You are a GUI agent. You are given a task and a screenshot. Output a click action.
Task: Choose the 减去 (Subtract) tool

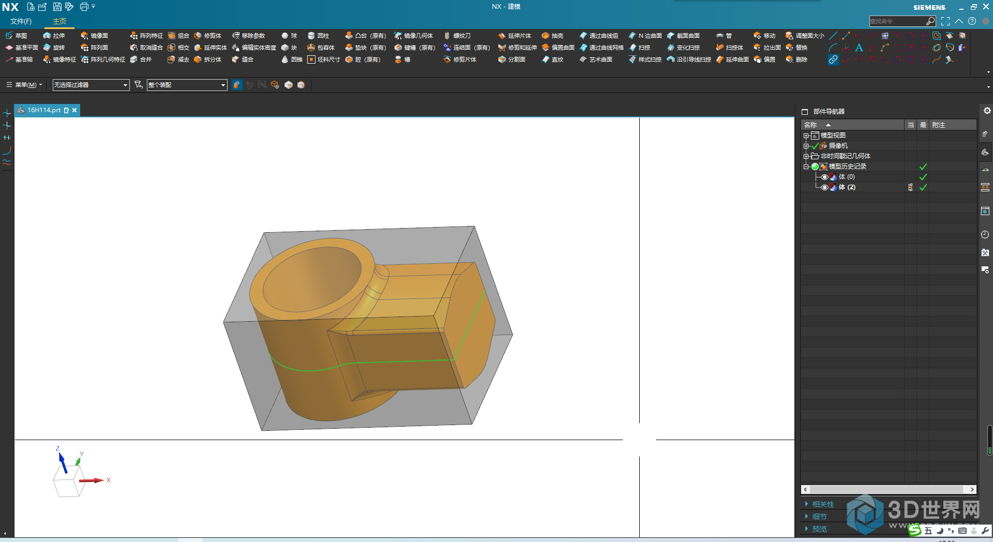178,59
